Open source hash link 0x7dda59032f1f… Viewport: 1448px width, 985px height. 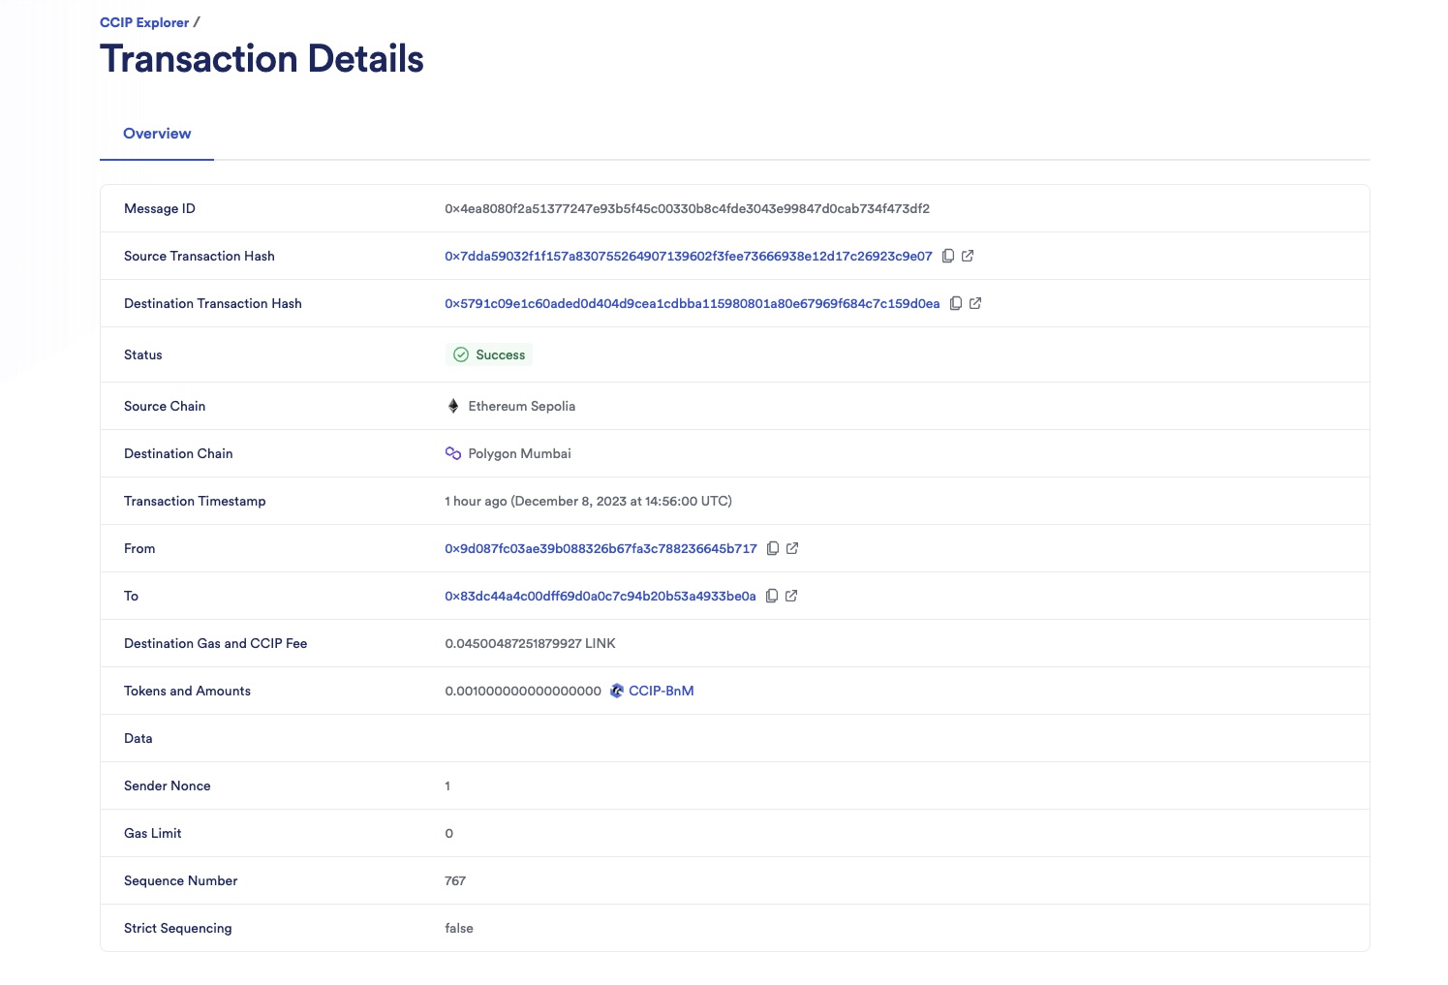689,256
